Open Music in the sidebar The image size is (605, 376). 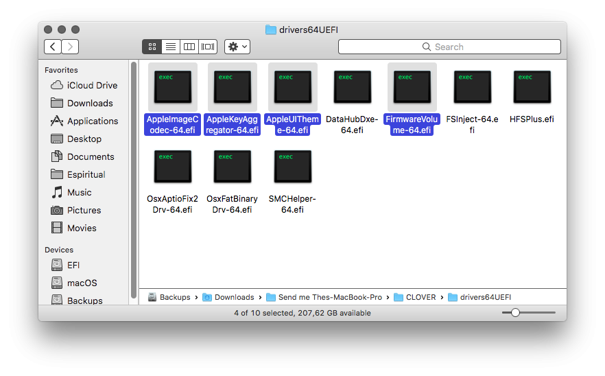pyautogui.click(x=71, y=192)
